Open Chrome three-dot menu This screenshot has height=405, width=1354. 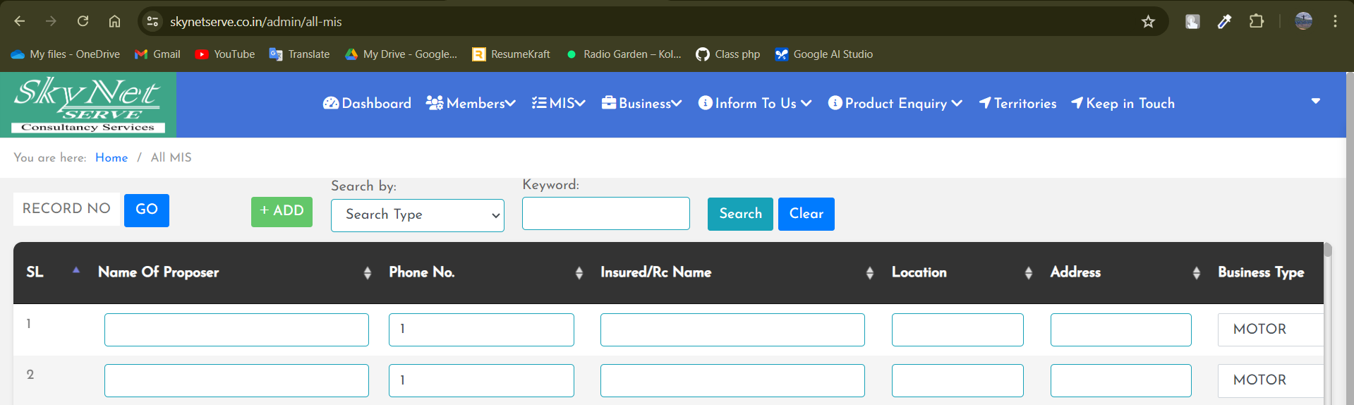click(1335, 21)
